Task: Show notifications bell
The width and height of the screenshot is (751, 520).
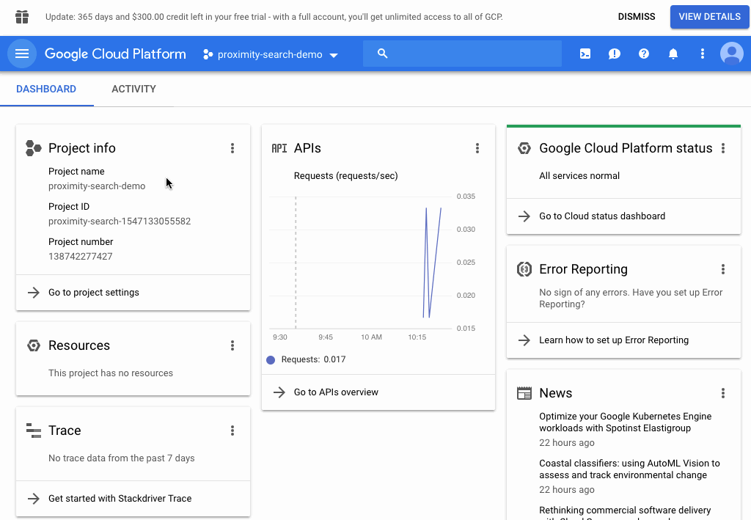Action: pyautogui.click(x=673, y=54)
